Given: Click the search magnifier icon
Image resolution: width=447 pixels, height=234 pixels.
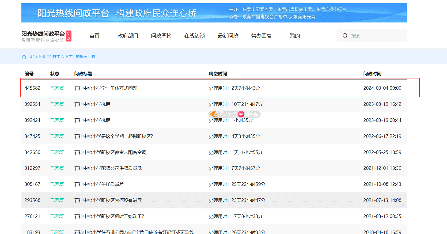Looking at the screenshot, I should pos(345,35).
